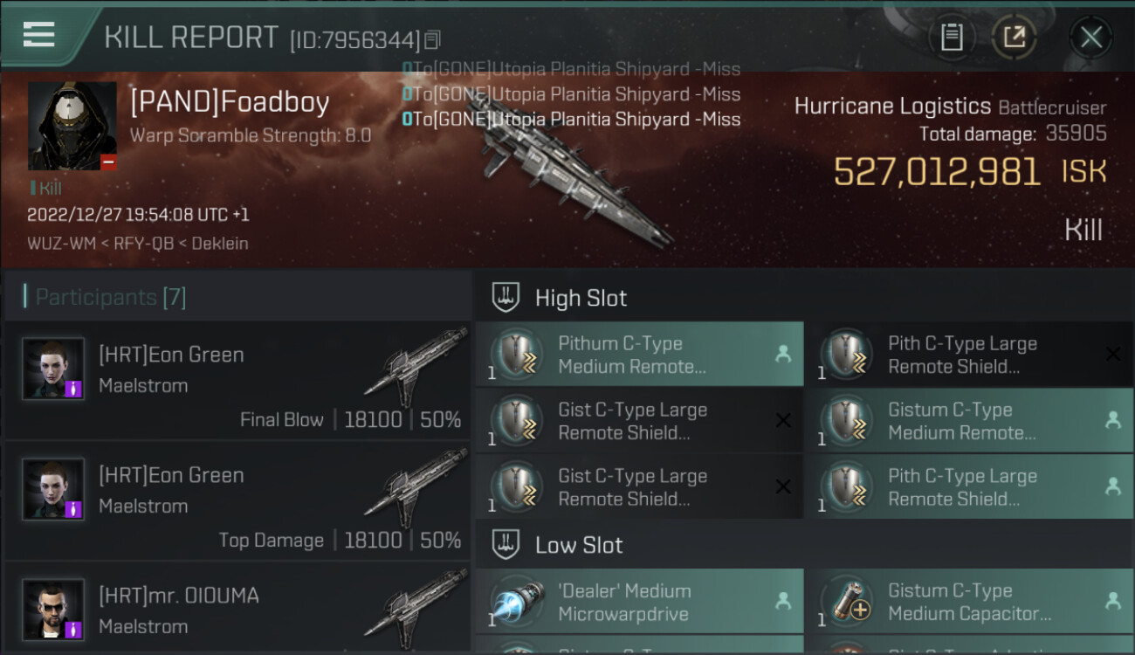Open mr. OIOUMA participant portrait
1135x655 pixels.
[x=53, y=610]
